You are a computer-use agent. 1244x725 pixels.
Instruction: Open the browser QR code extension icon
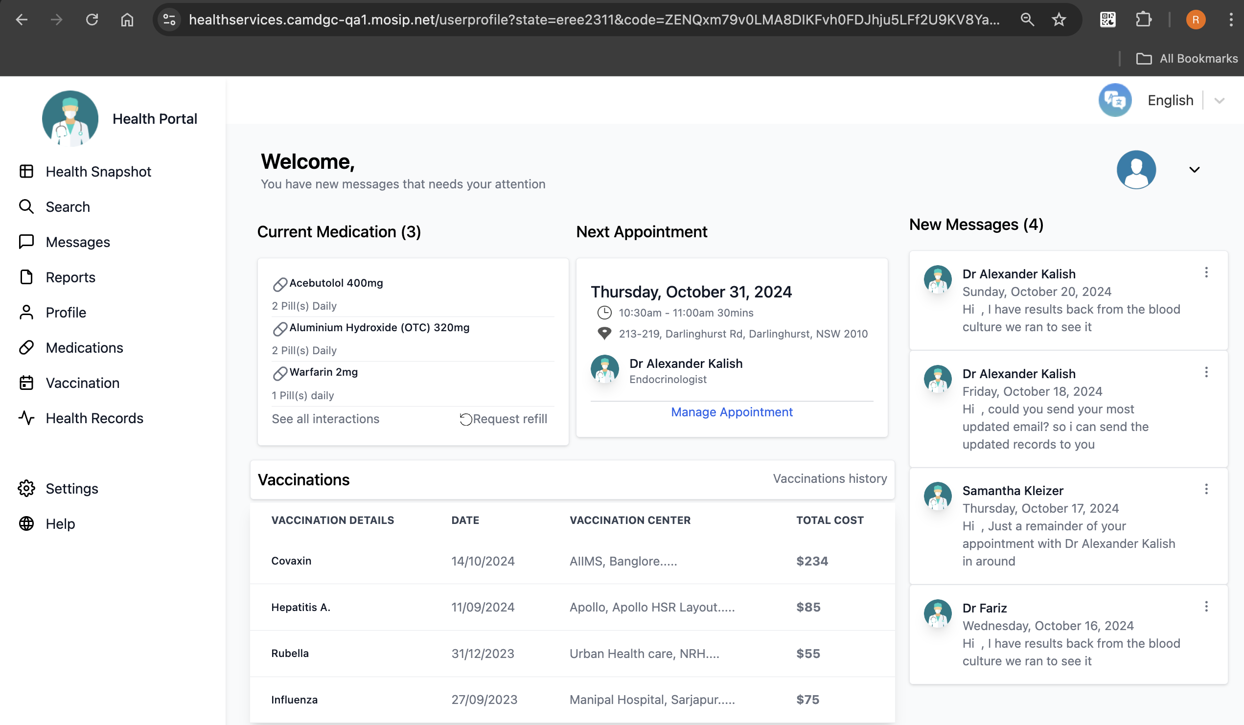[1107, 20]
